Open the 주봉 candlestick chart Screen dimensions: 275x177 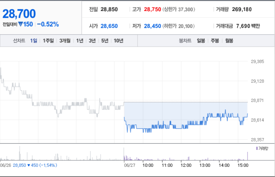click(x=215, y=41)
